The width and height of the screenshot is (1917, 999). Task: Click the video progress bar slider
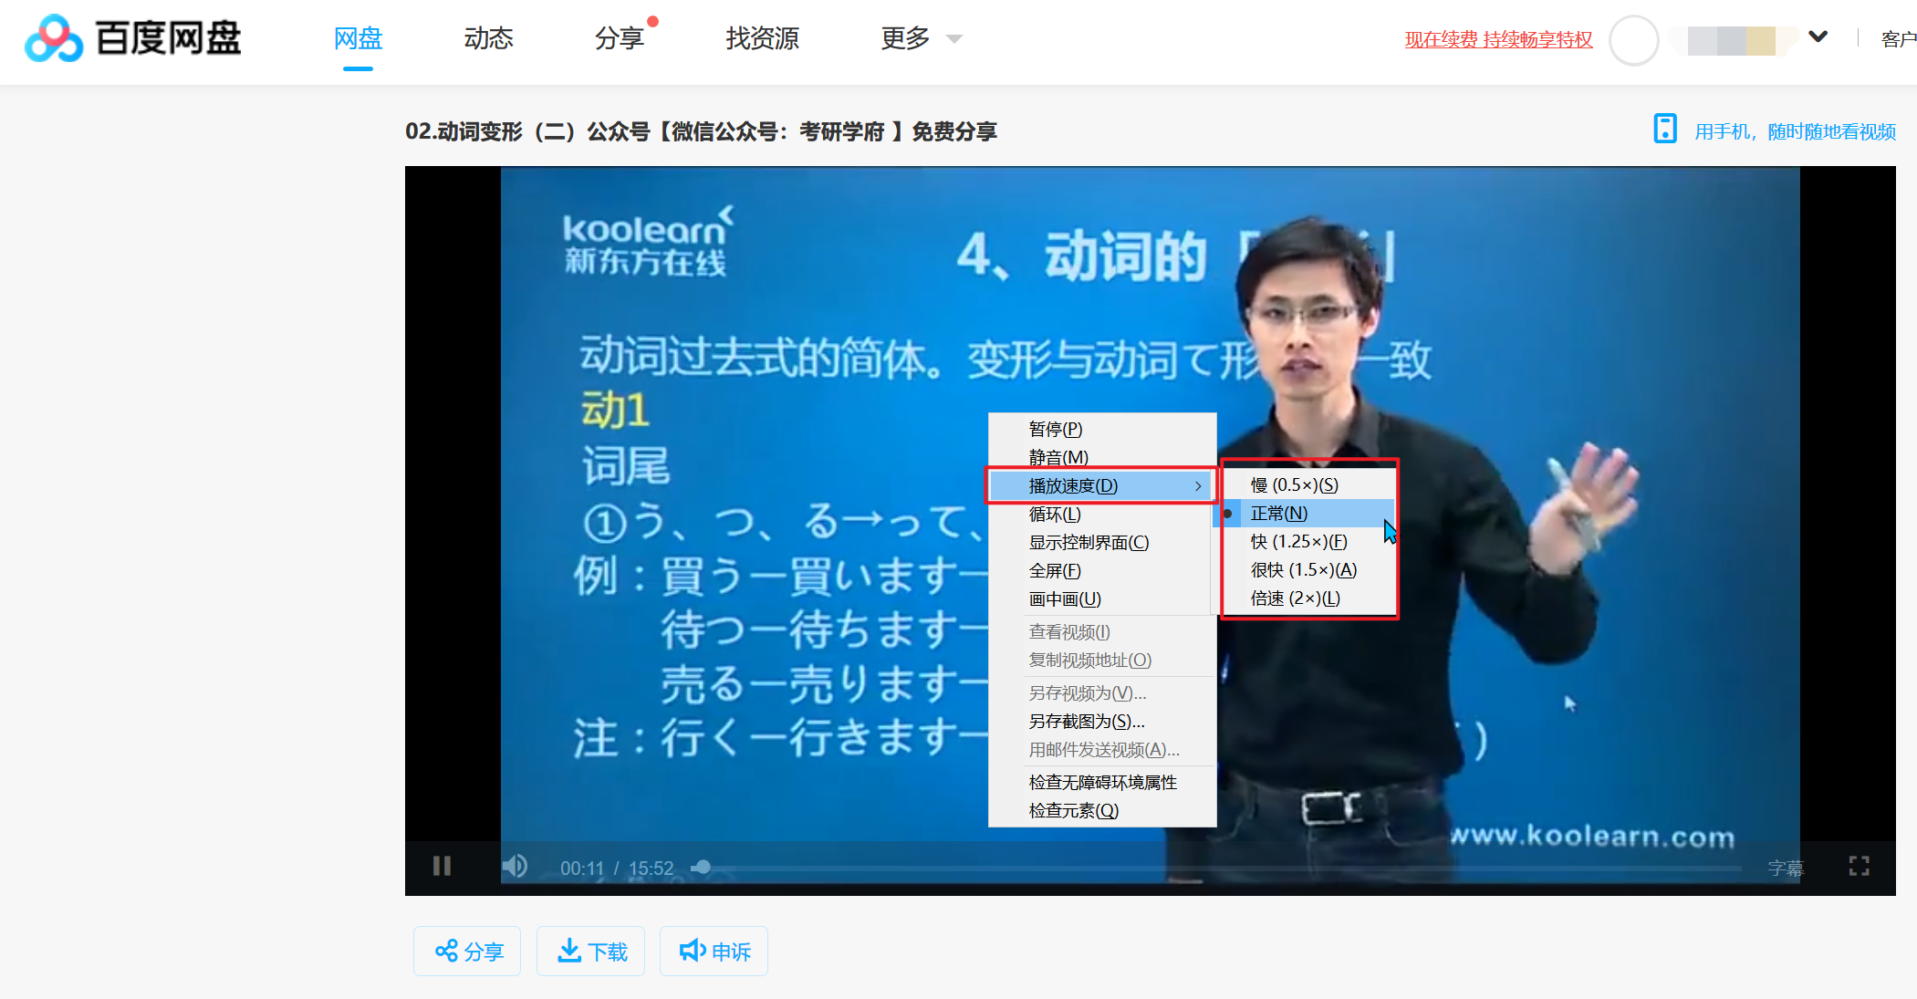coord(701,866)
